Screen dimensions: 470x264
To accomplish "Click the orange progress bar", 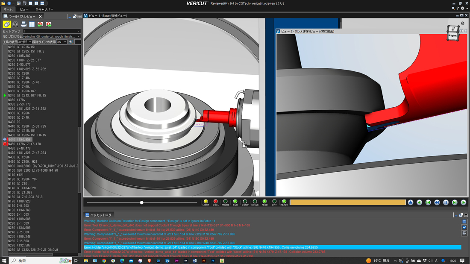I will coord(348,202).
